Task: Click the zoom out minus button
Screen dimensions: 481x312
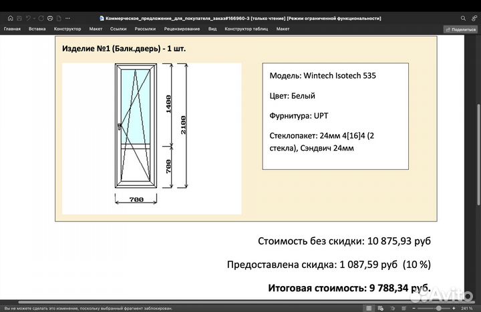Action: tap(414, 308)
